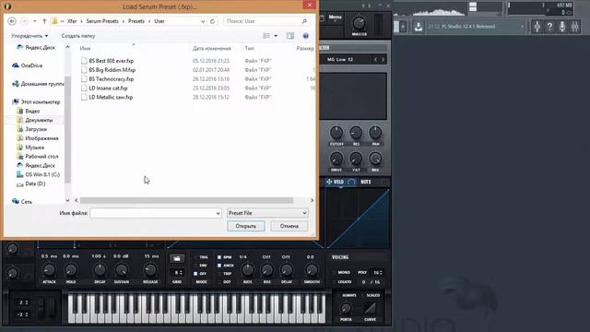Switch to the NOTE tab

click(x=366, y=182)
